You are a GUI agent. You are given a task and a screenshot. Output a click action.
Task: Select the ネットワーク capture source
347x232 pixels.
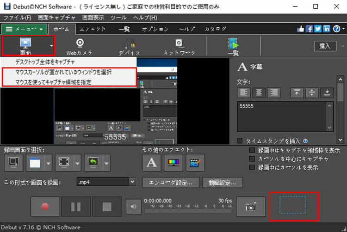179,43
